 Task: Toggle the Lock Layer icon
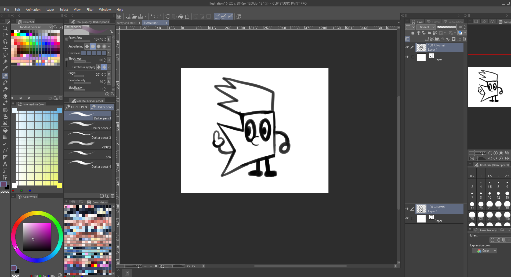(x=429, y=33)
